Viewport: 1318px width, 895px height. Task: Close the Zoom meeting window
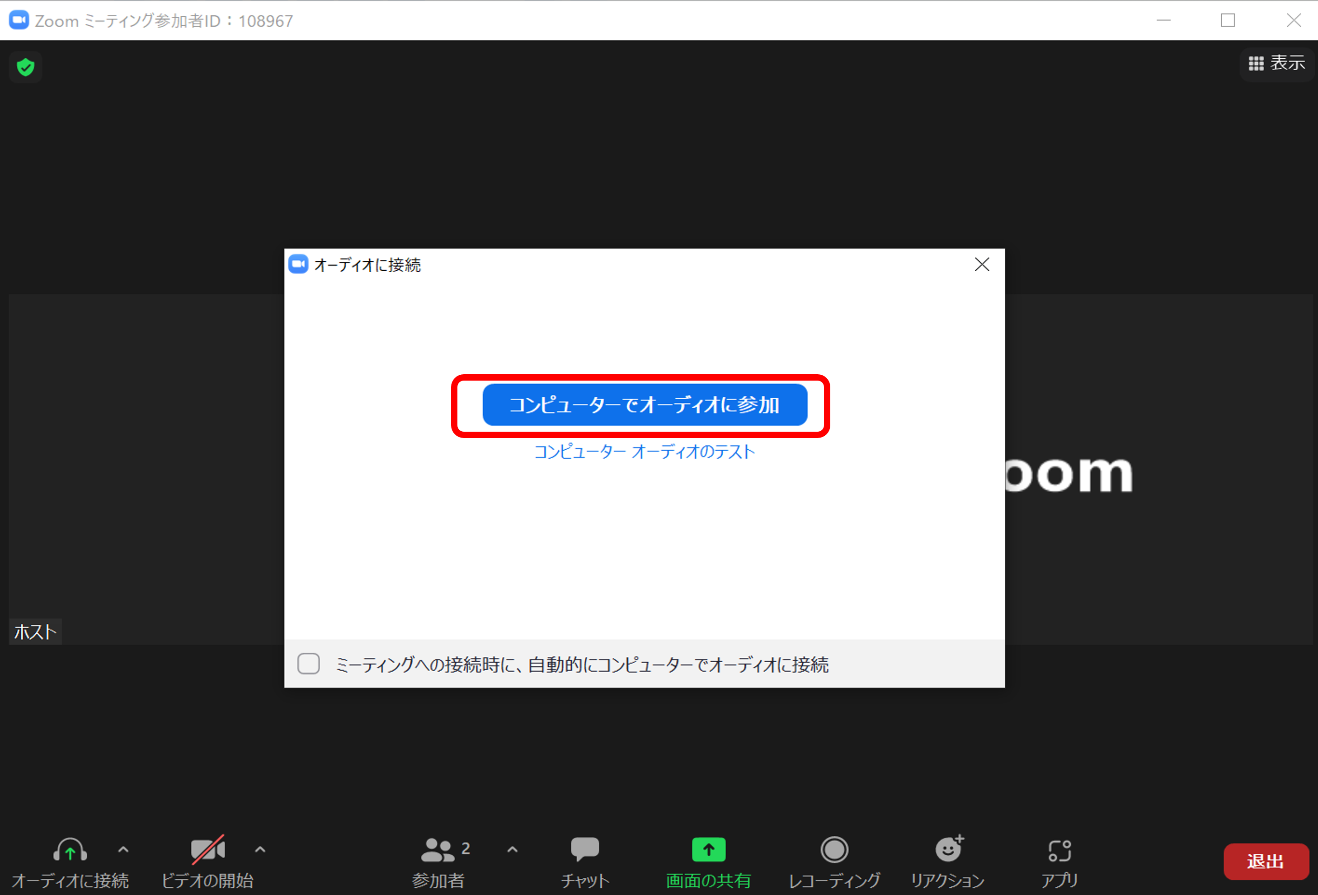(x=1294, y=20)
